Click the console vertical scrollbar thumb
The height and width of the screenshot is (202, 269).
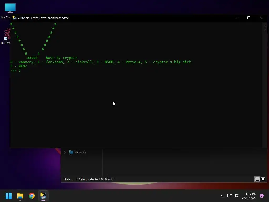pyautogui.click(x=265, y=28)
